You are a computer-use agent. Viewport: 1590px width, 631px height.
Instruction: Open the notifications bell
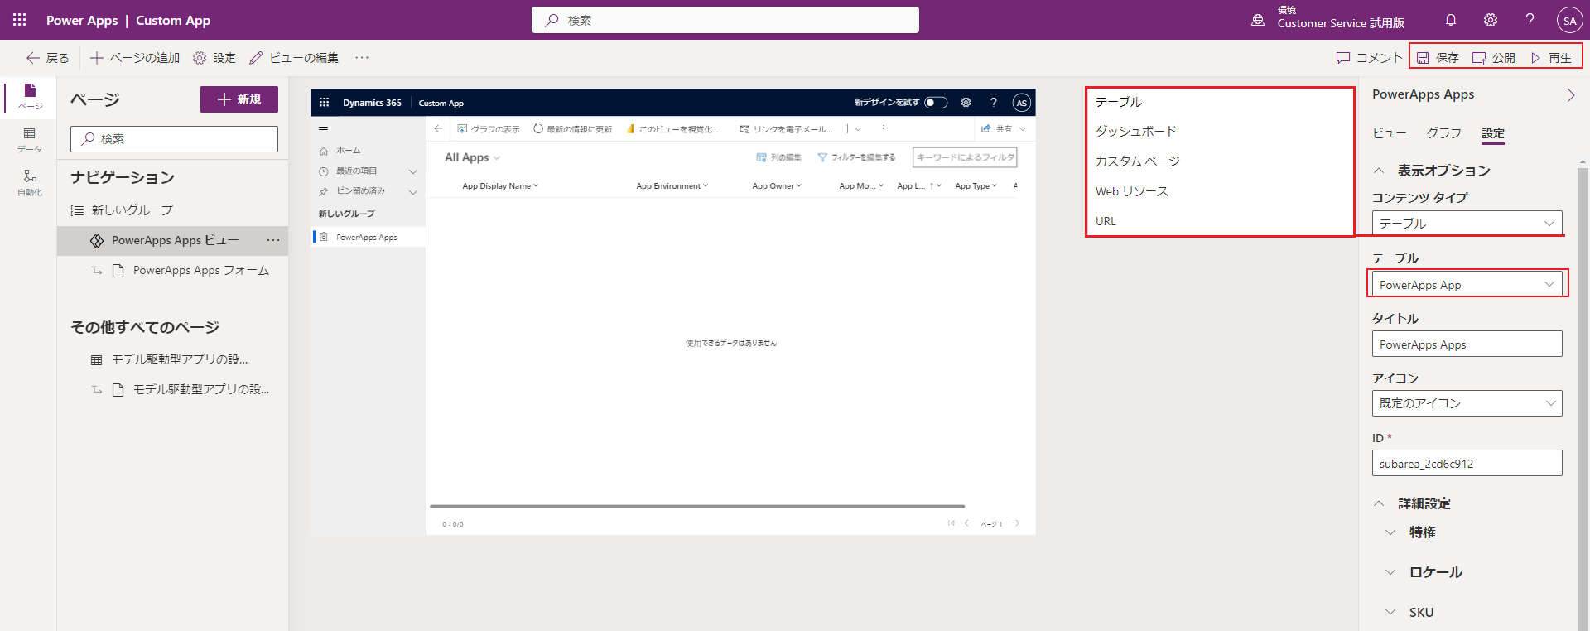tap(1451, 20)
